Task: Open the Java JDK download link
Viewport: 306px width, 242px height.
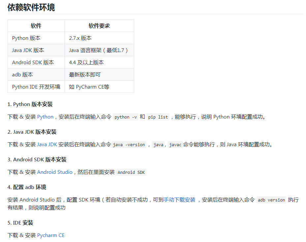Action: 46,144
